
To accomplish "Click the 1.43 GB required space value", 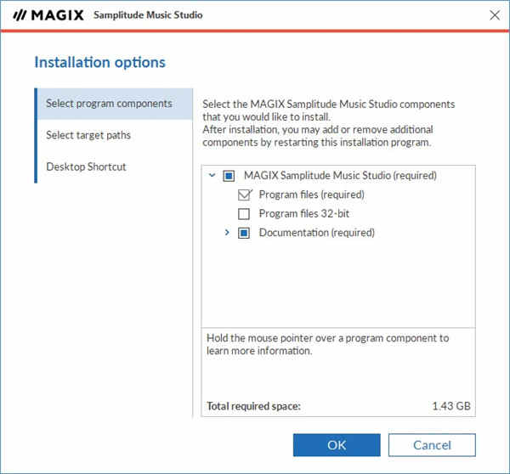I will click(x=451, y=406).
